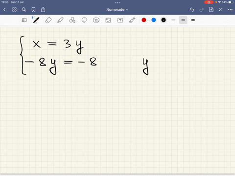Open the more options ellipsis menu
Screen dimensions: 235x176
coord(230,10)
